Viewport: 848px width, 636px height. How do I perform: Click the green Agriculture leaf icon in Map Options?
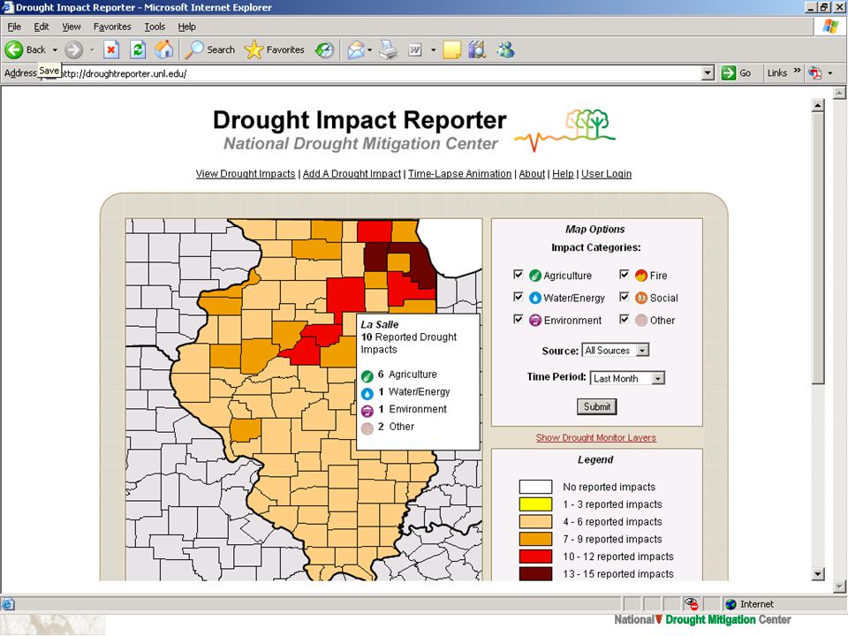[535, 276]
